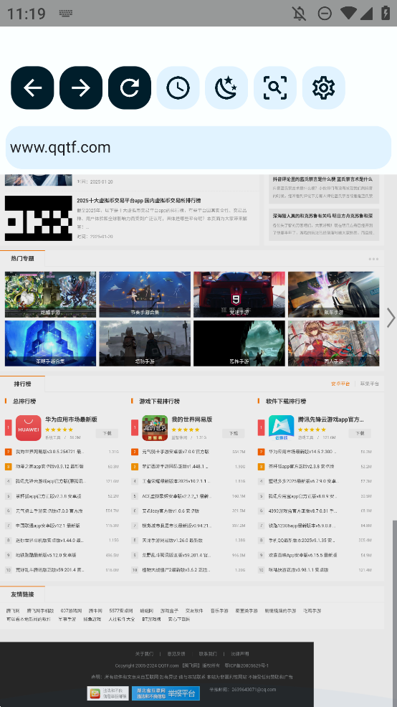397x707 pixels.
Task: Focus the www.qqtf.com address bar
Action: [x=198, y=148]
